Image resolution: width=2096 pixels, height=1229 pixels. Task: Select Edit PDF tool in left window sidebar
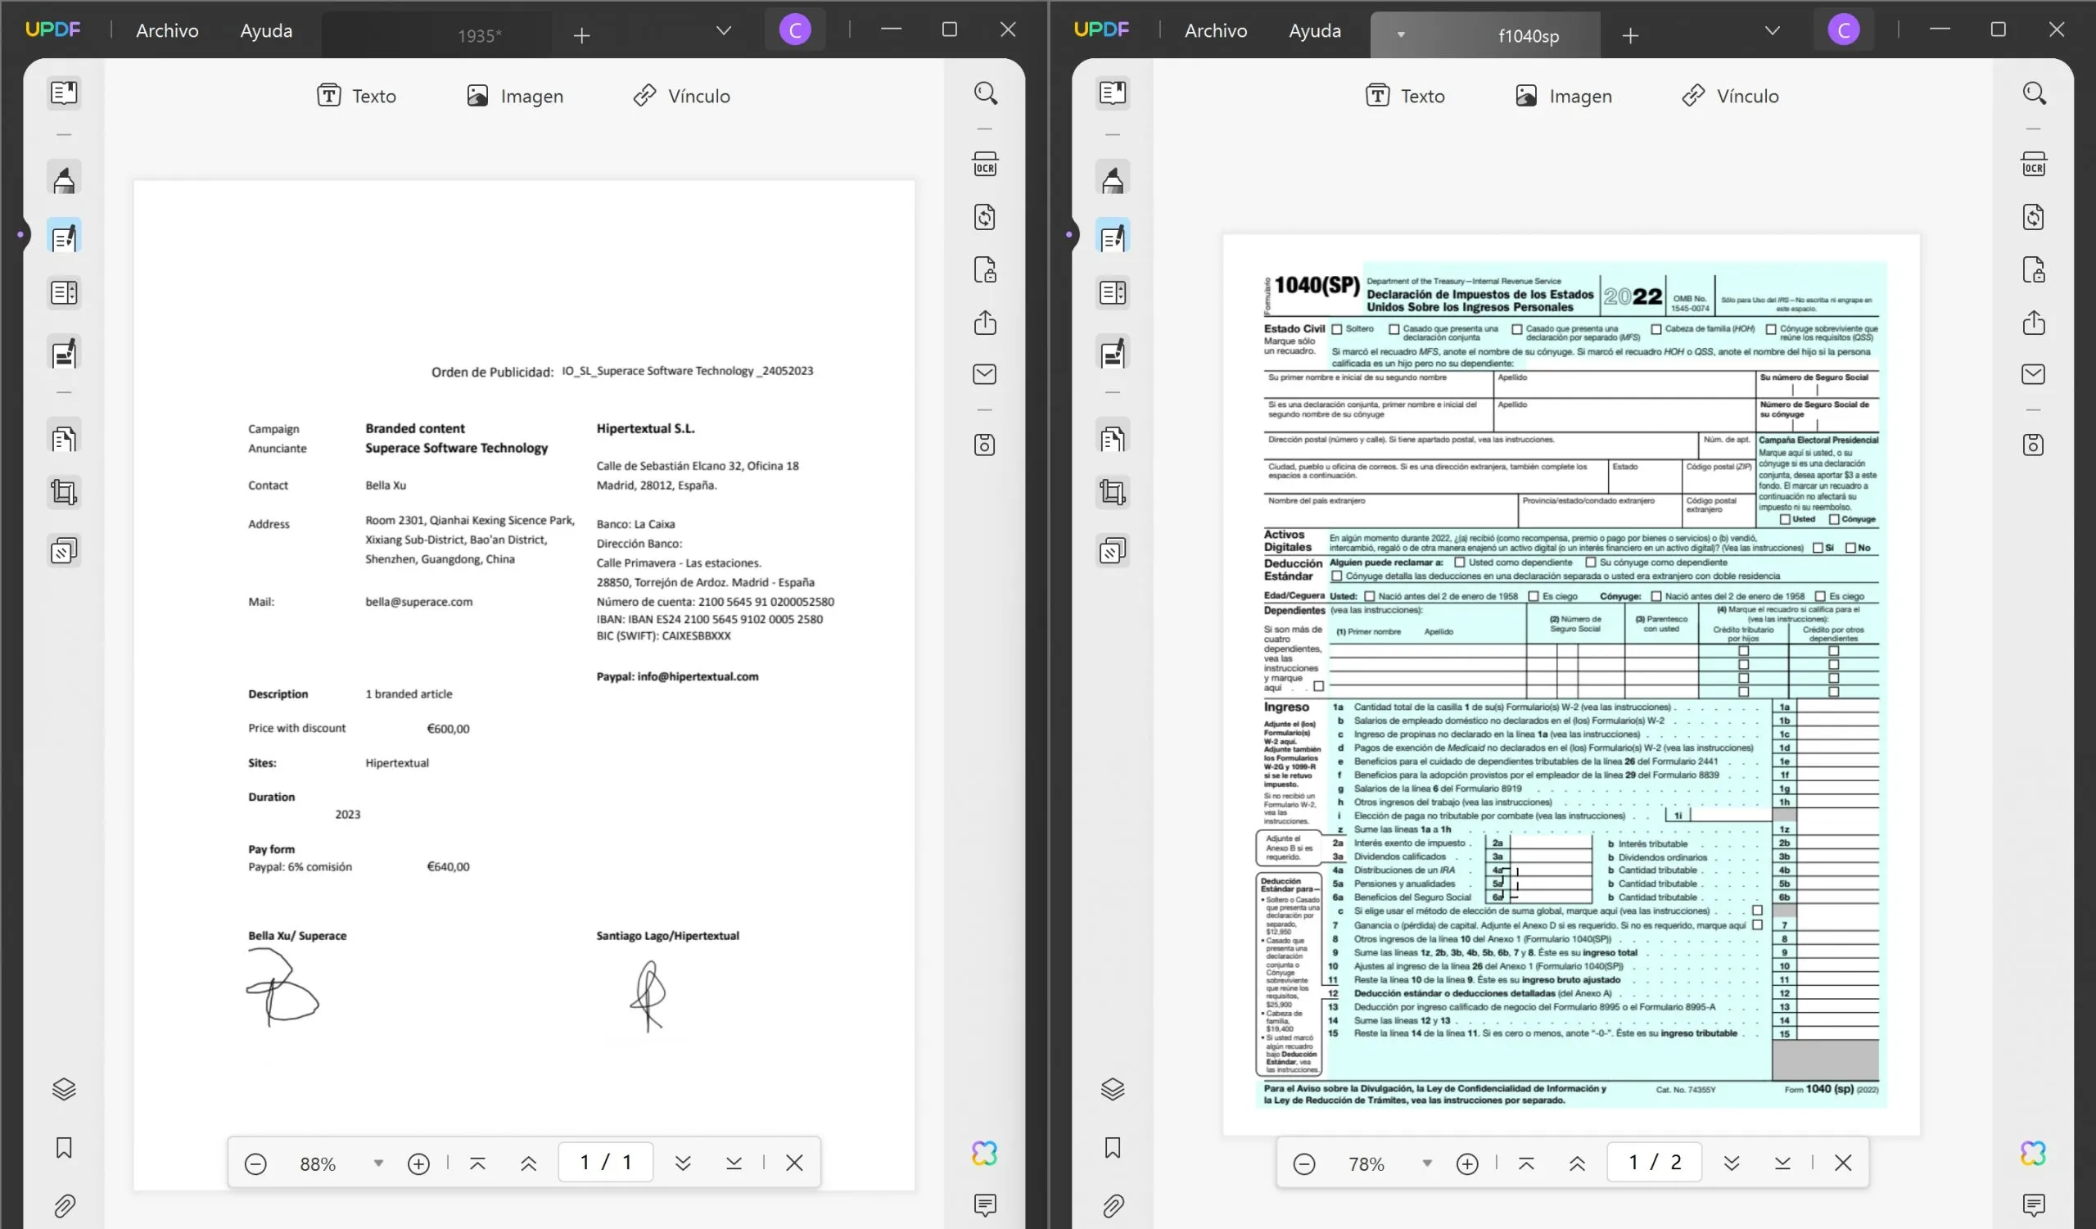(x=64, y=237)
